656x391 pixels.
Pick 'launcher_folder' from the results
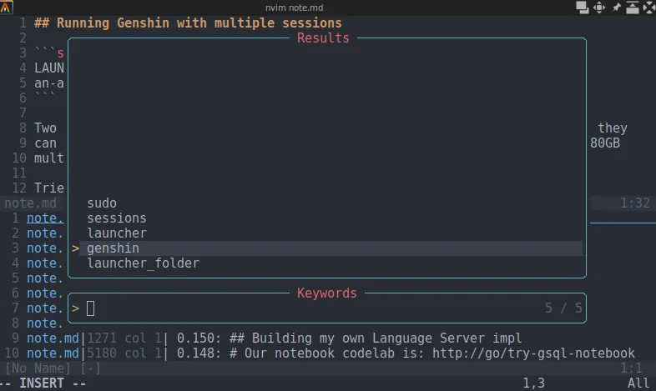(x=143, y=263)
